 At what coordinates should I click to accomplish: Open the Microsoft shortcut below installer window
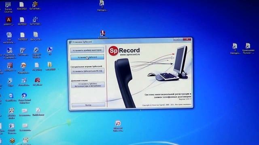(x=118, y=126)
